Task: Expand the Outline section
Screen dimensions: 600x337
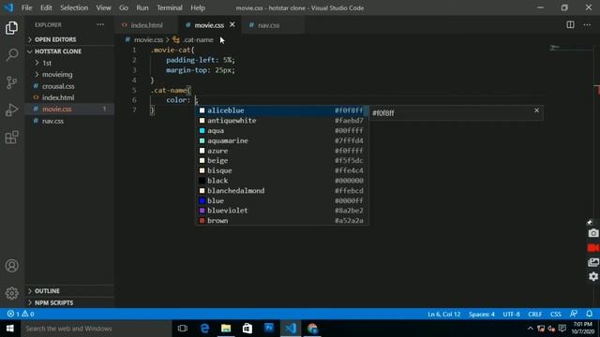Action: point(70,291)
